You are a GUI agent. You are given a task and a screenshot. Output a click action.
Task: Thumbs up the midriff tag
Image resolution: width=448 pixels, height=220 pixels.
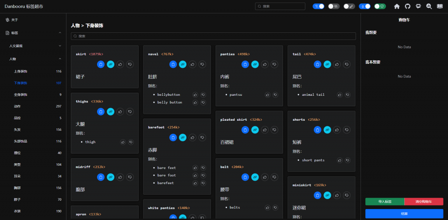coord(120,177)
